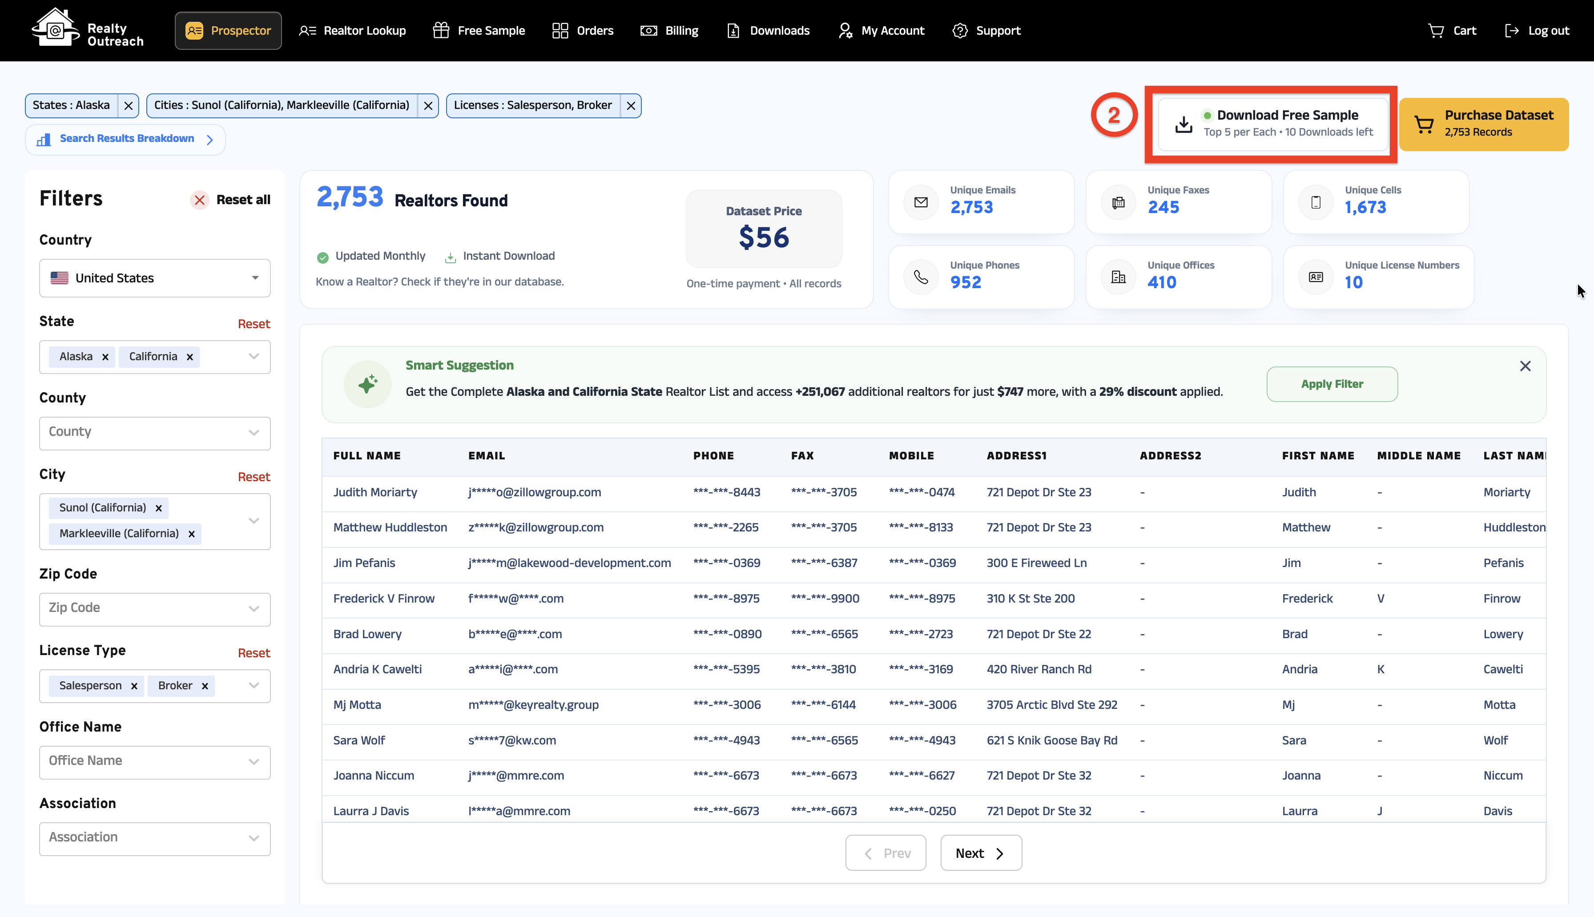Expand the State multi-select dropdown
The image size is (1594, 917).
click(x=254, y=357)
